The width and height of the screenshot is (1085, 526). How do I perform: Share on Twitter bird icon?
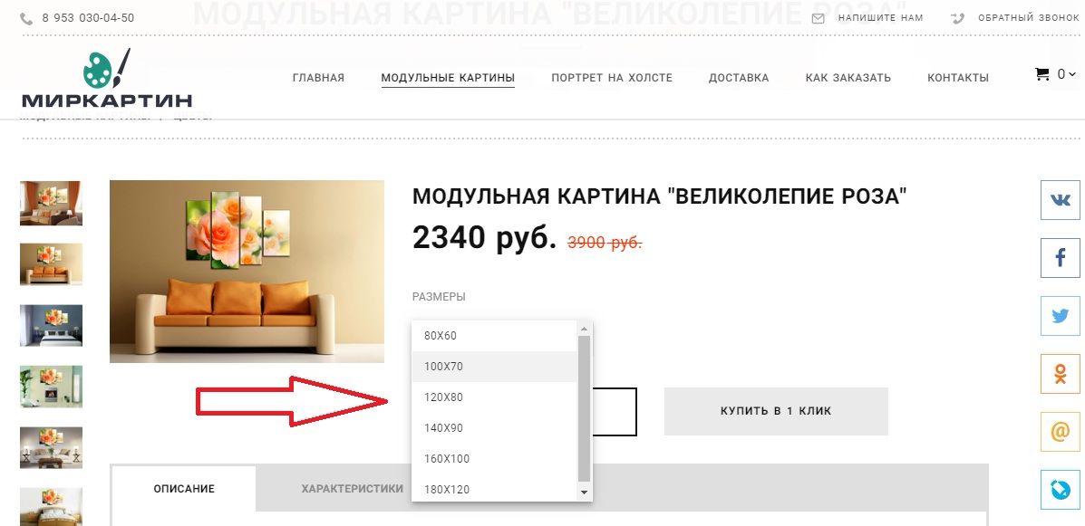tap(1061, 316)
